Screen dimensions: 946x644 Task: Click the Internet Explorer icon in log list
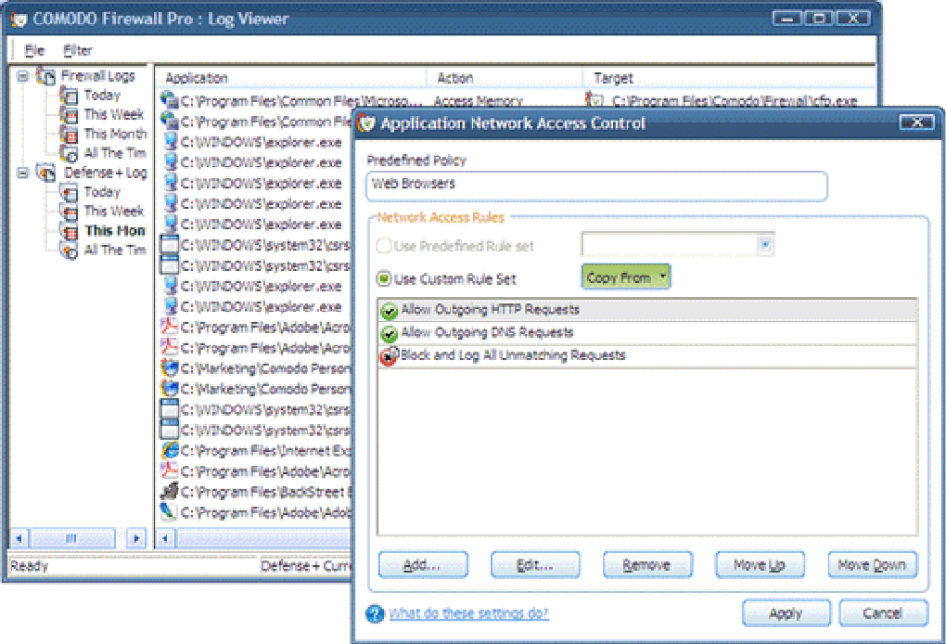tap(170, 450)
